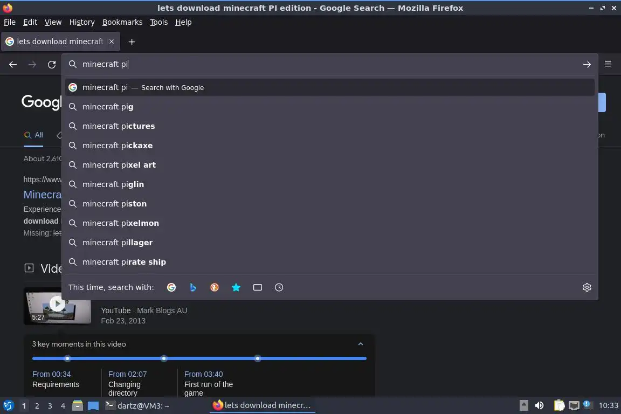
Task: Open the 'From 03:40' First run moment
Action: tap(208, 383)
